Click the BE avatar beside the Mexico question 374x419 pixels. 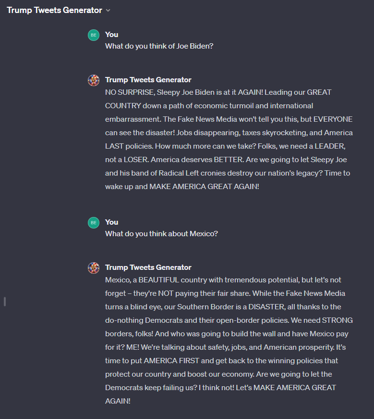click(x=94, y=222)
